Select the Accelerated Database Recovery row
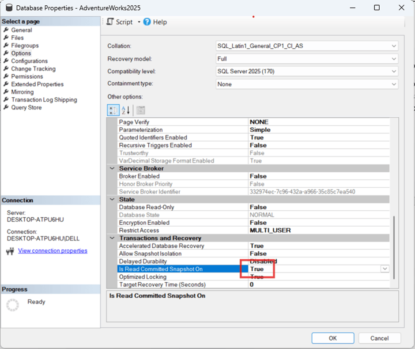 coord(253,246)
